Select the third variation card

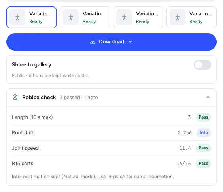point(138,17)
